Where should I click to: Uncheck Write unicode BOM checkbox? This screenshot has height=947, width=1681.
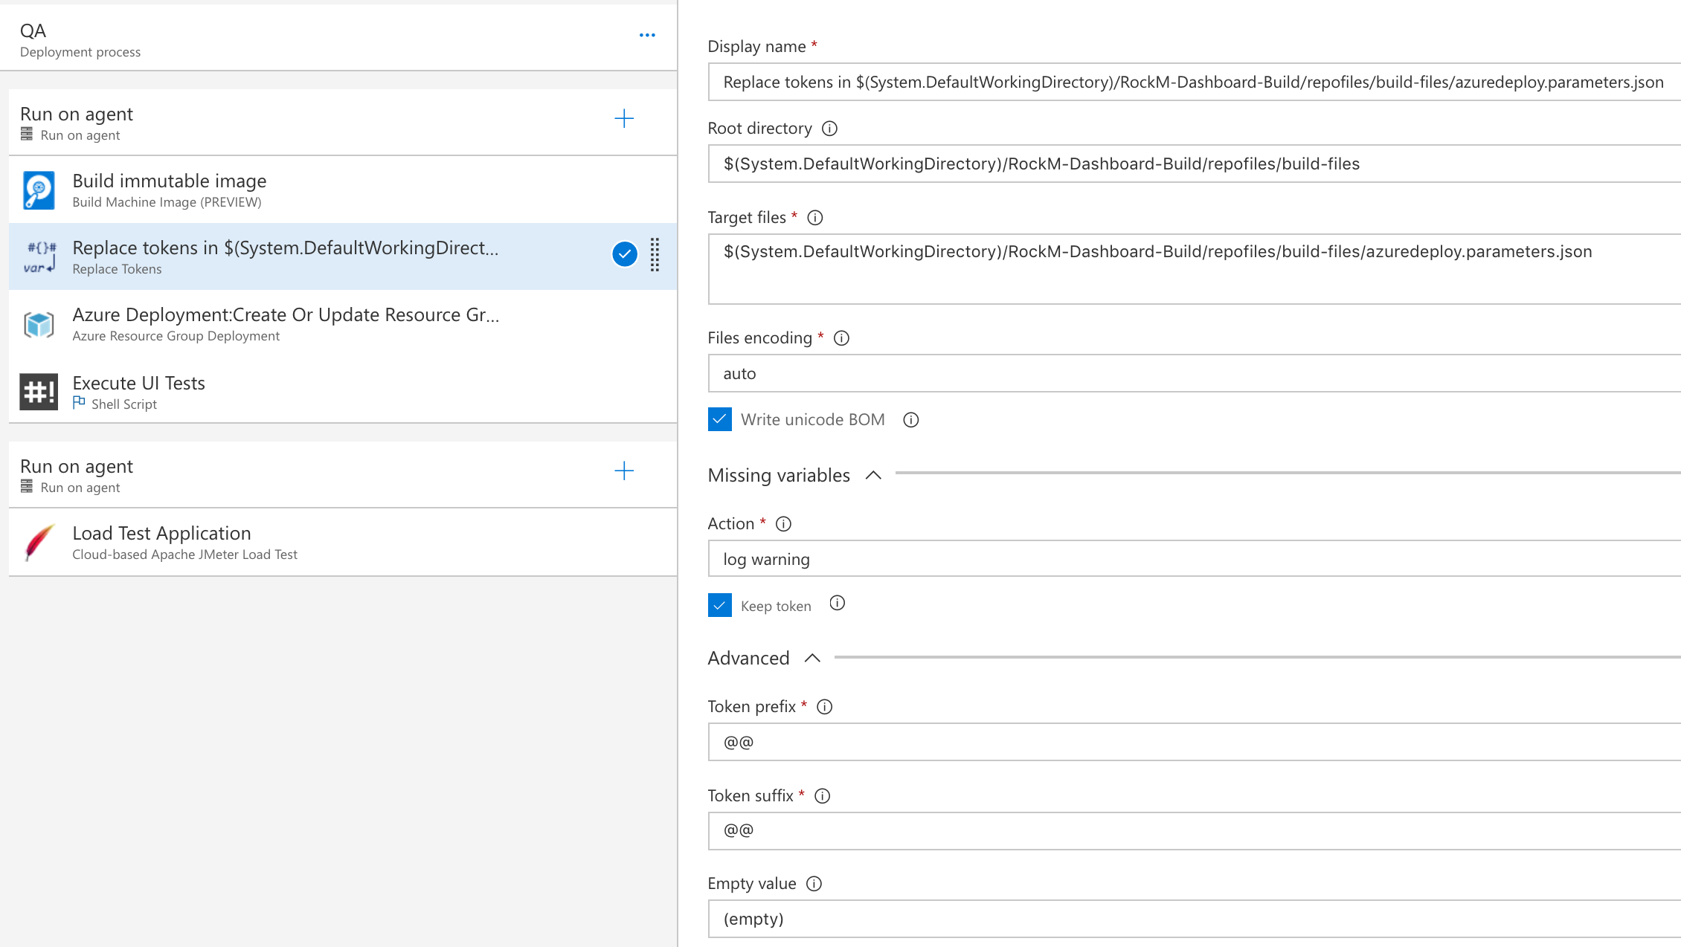pos(720,419)
